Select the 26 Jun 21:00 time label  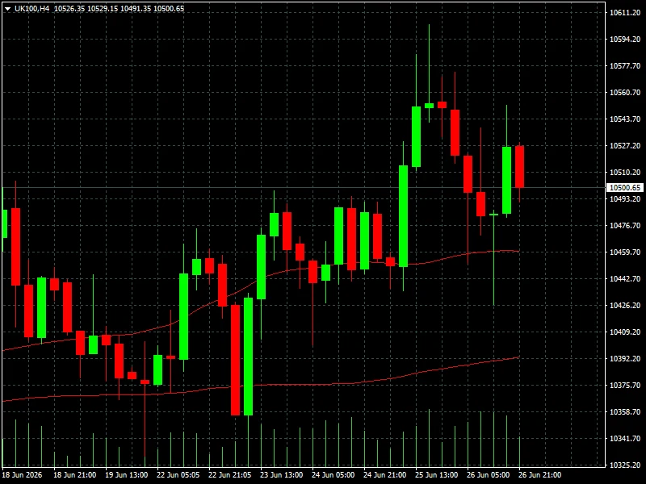(539, 475)
